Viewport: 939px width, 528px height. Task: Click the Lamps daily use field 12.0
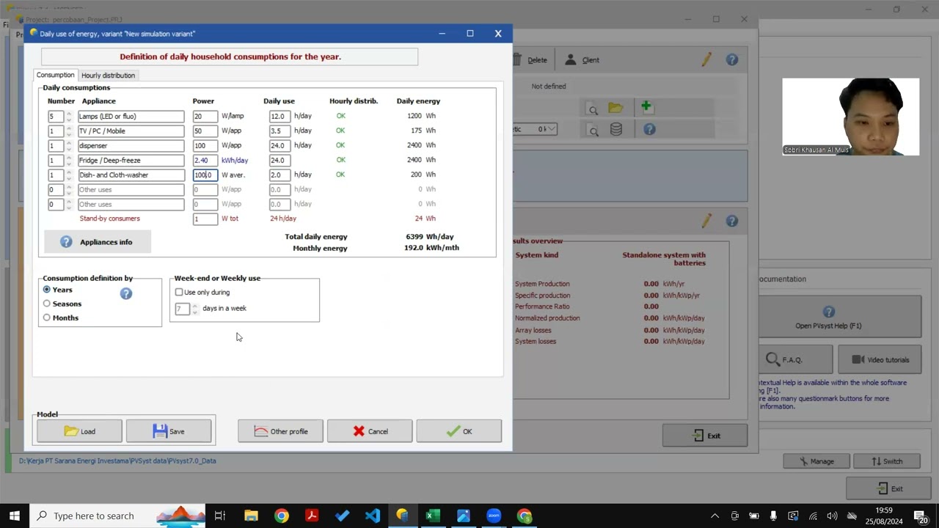click(279, 116)
